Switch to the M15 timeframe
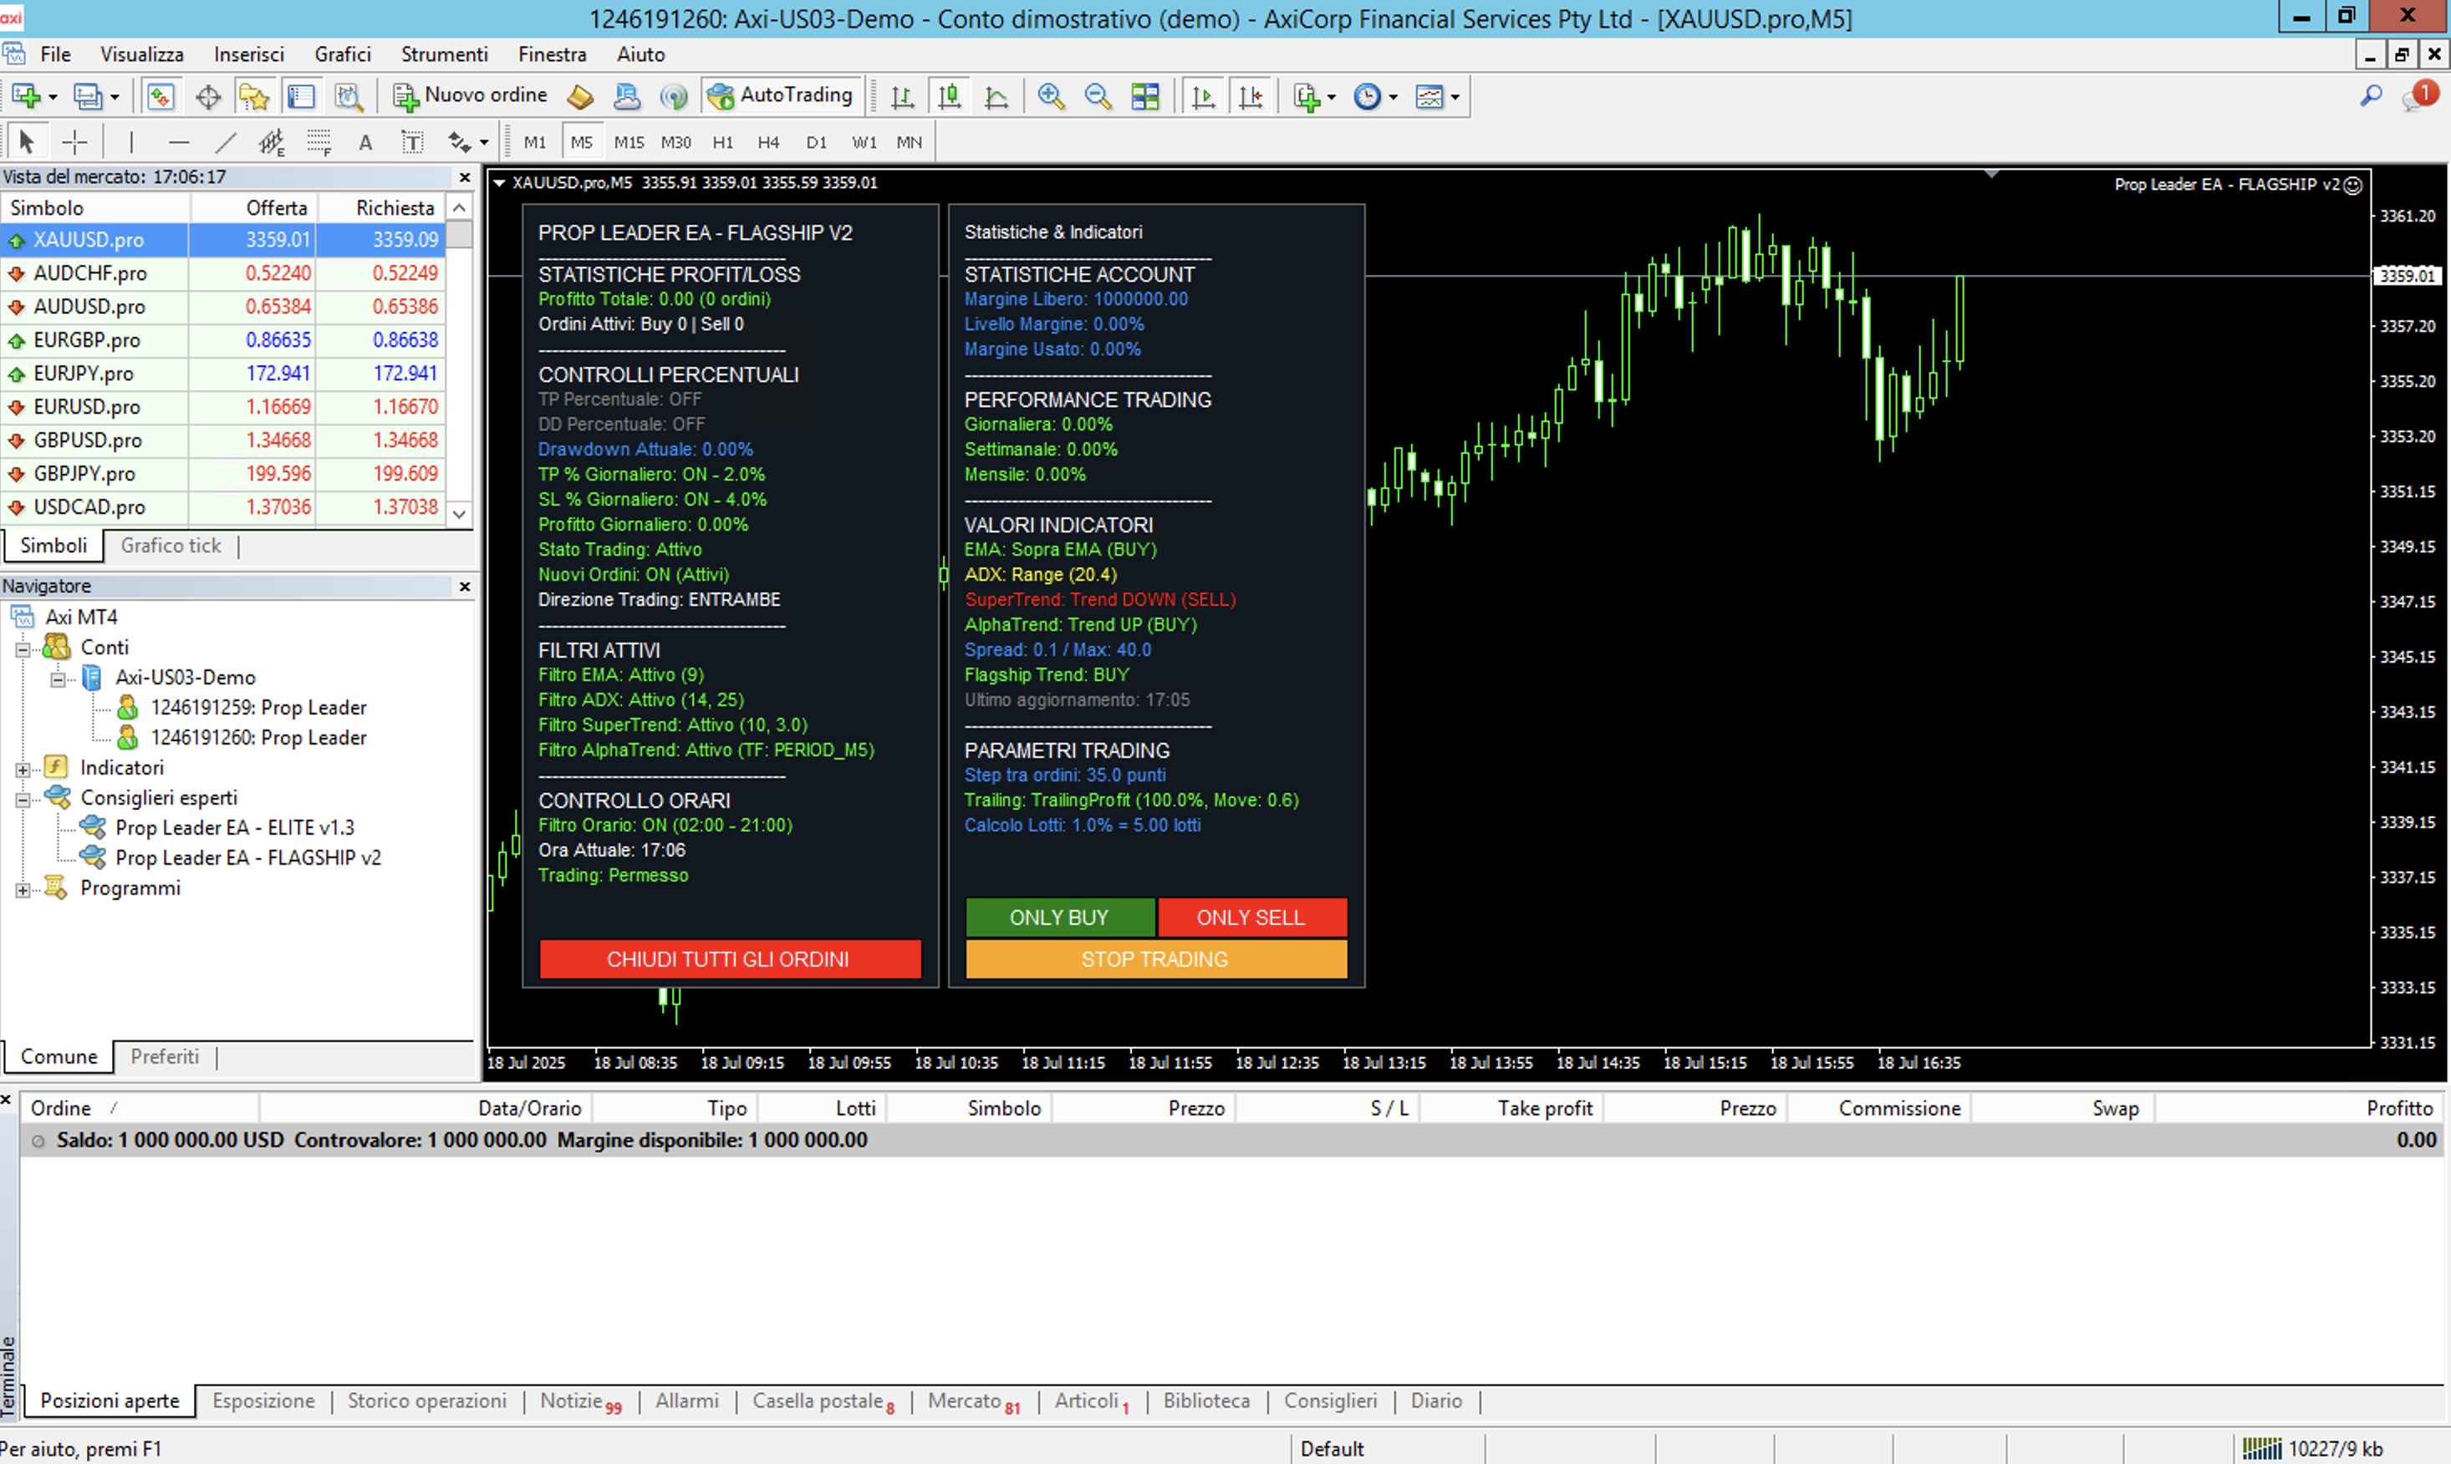The height and width of the screenshot is (1464, 2451). (629, 142)
